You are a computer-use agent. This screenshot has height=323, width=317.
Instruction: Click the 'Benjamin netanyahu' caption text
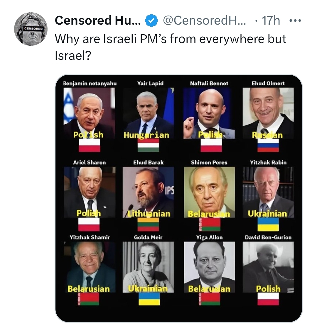[90, 83]
